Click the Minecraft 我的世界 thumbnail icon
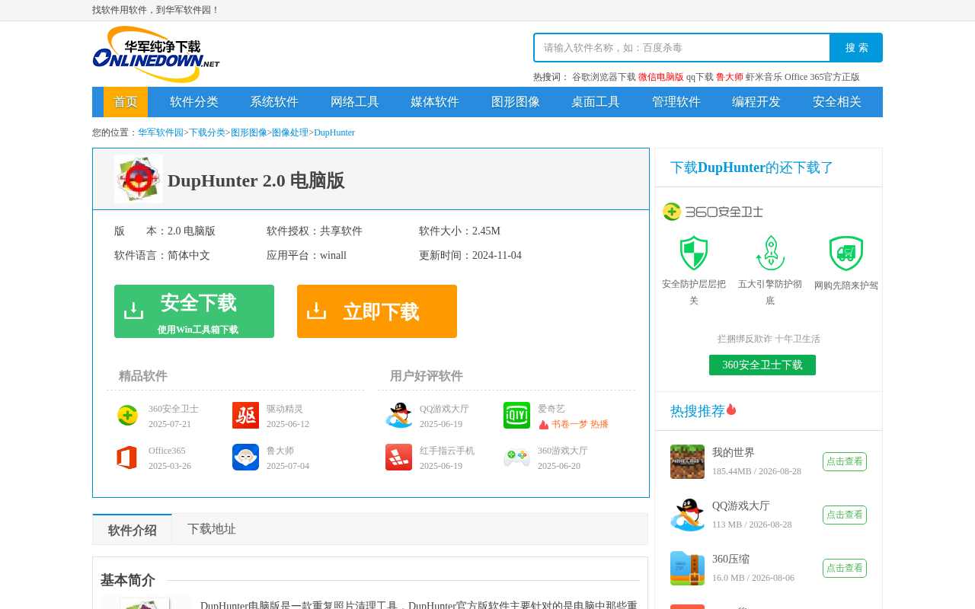 (687, 462)
